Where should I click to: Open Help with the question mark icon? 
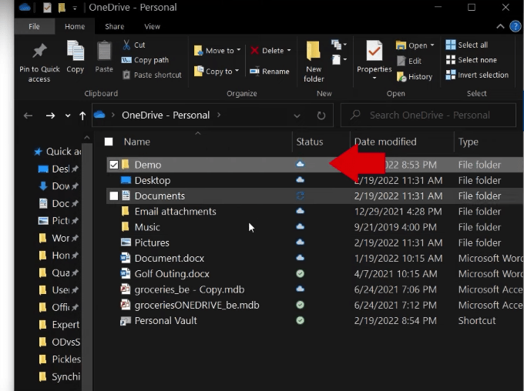coord(516,26)
